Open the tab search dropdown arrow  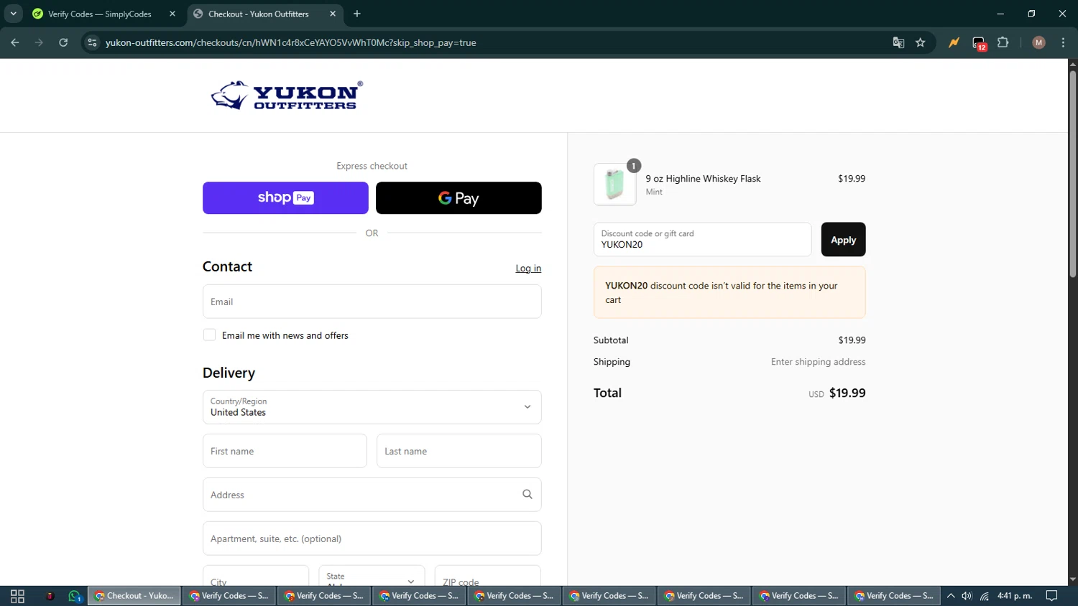(x=13, y=14)
